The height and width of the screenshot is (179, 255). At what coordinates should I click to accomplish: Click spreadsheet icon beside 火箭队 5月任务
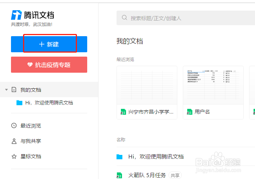[x=119, y=175]
